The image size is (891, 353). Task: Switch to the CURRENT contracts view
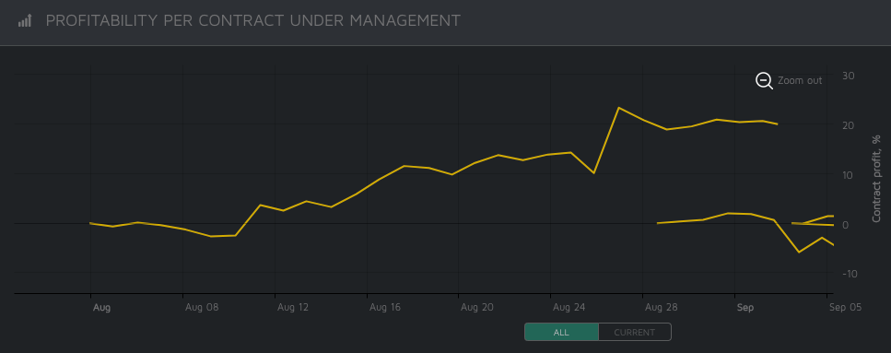635,332
